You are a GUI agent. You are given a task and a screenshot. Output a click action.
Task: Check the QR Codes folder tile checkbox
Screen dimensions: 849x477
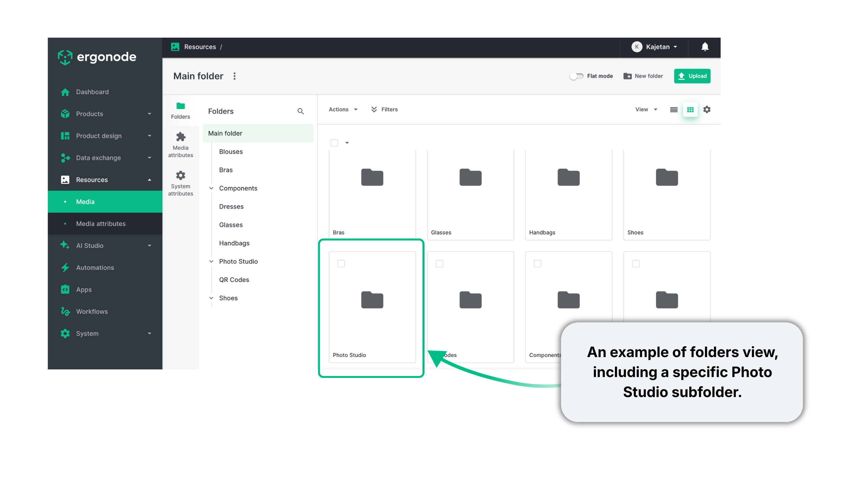[x=440, y=264]
